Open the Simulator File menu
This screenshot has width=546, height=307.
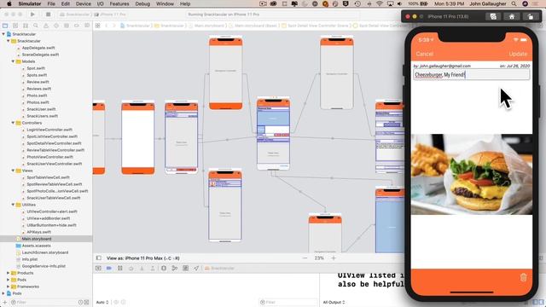(51, 3)
